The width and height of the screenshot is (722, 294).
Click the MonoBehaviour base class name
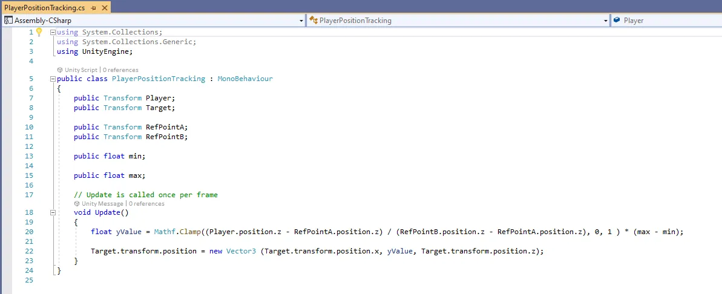click(245, 79)
